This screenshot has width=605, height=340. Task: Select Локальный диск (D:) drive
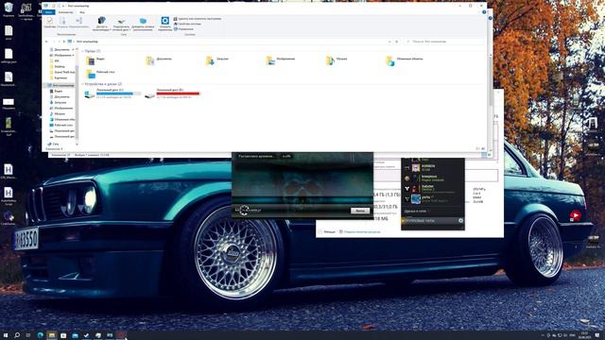173,93
